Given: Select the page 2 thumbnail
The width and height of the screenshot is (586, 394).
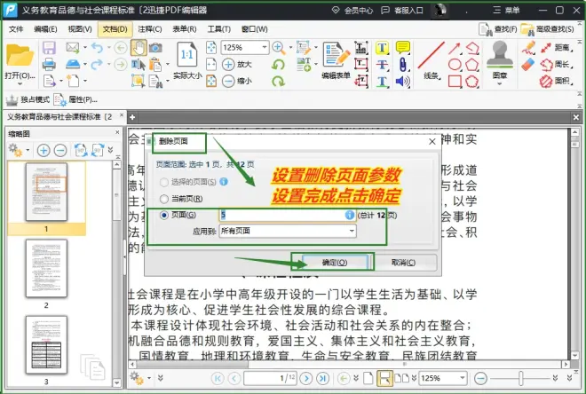Looking at the screenshot, I should [x=46, y=267].
